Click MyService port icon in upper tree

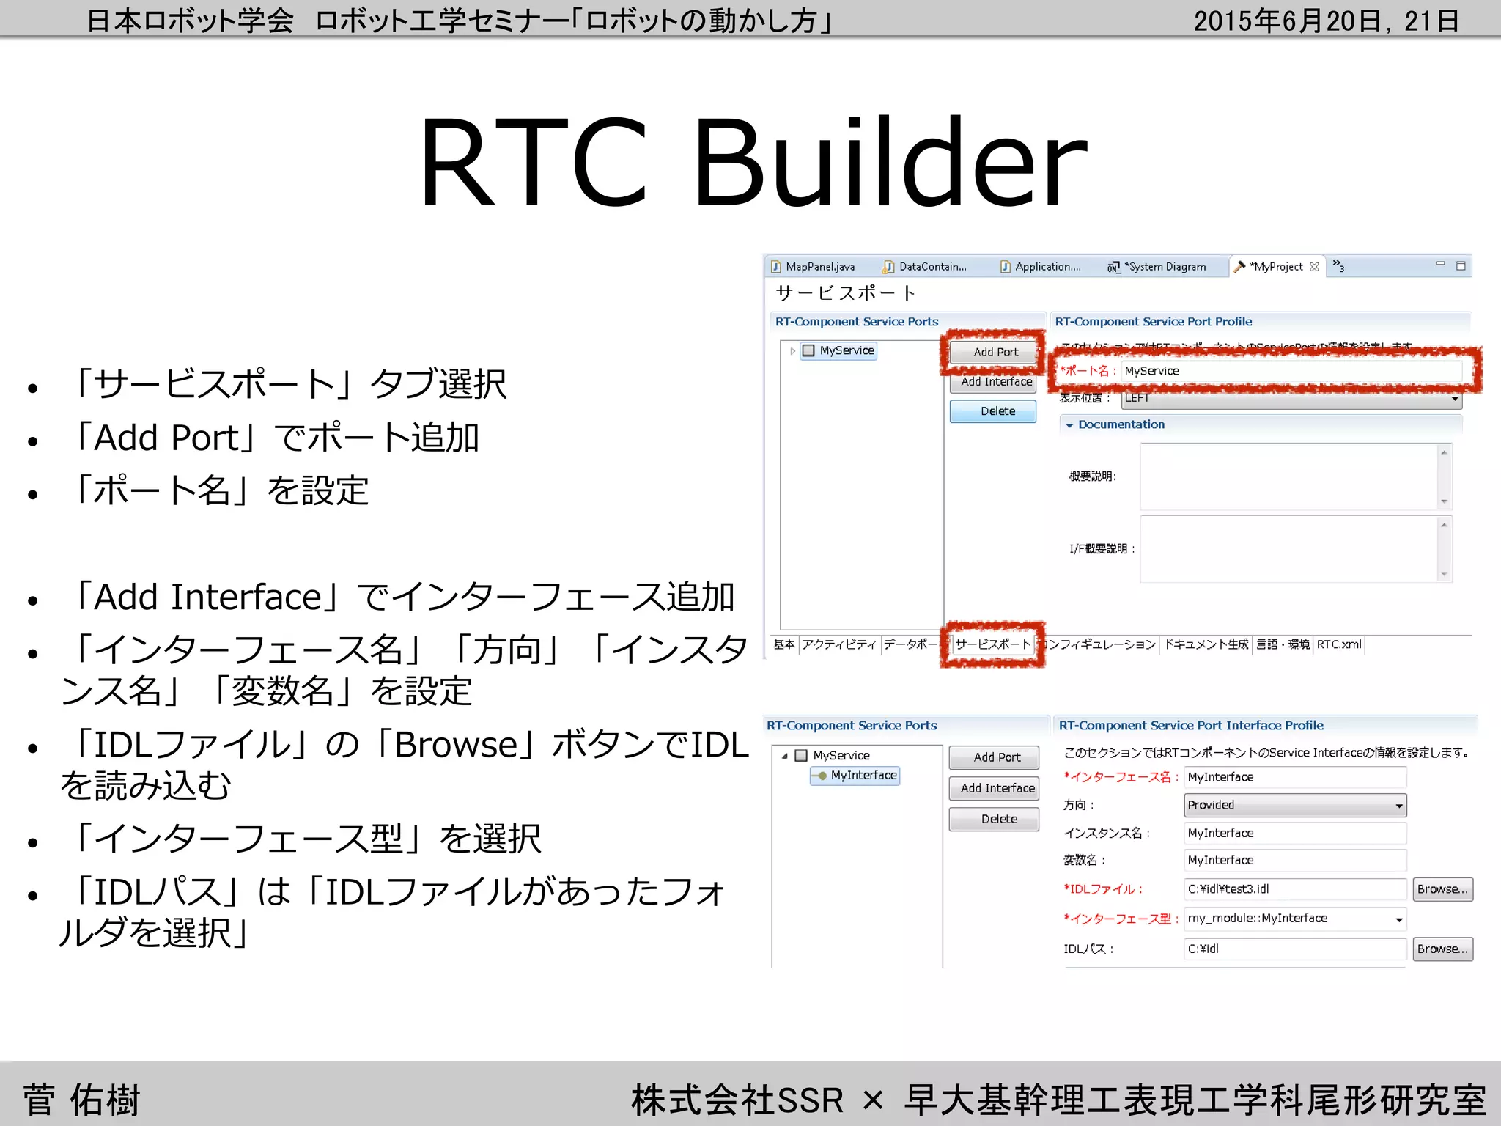click(x=808, y=350)
